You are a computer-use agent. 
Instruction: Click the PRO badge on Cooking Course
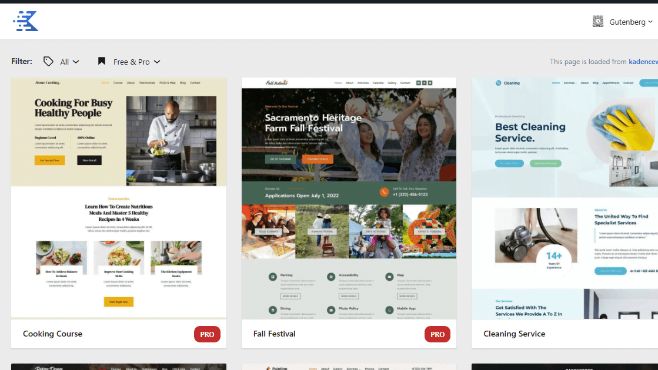point(207,334)
